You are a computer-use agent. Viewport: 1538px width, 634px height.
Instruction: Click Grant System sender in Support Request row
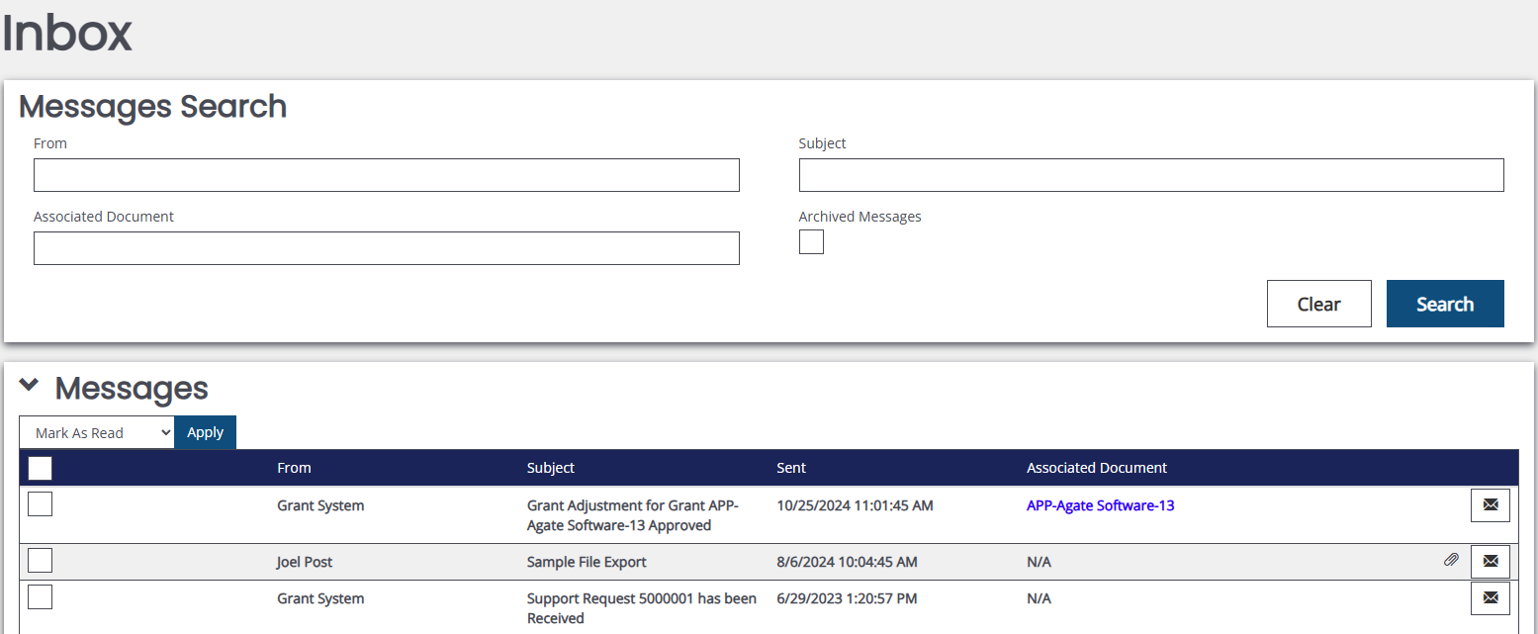coord(320,598)
